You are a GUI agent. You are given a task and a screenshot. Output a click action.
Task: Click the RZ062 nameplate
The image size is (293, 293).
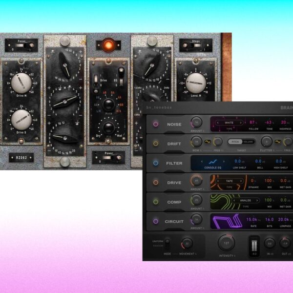click(21, 158)
